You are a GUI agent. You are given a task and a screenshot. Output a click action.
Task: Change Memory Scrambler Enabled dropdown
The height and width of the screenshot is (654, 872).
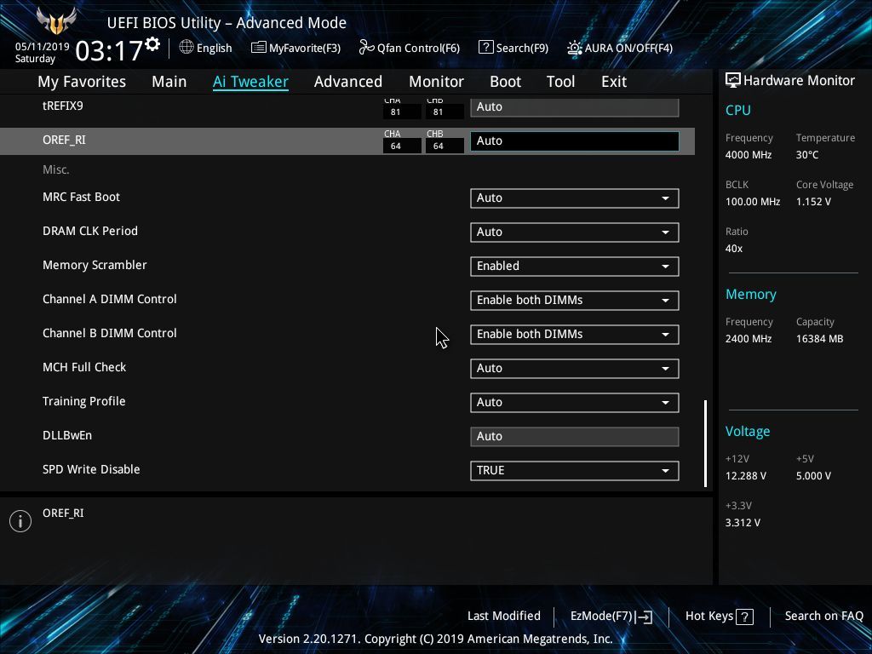[575, 266]
